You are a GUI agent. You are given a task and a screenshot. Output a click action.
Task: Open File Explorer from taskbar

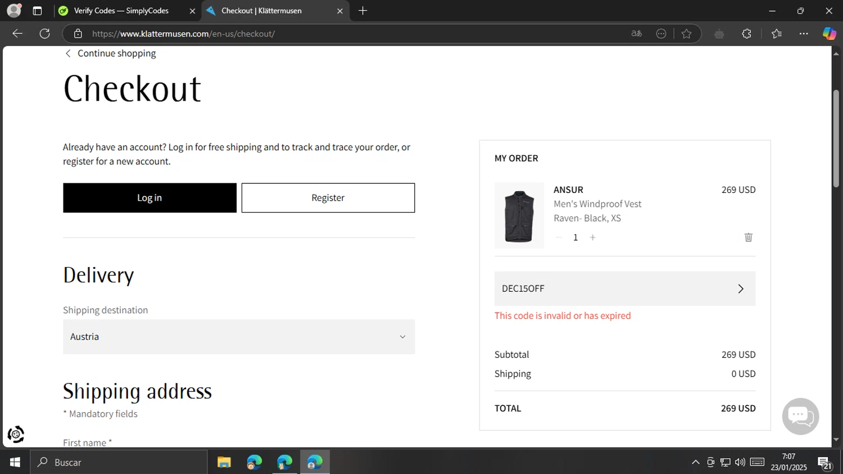[224, 462]
